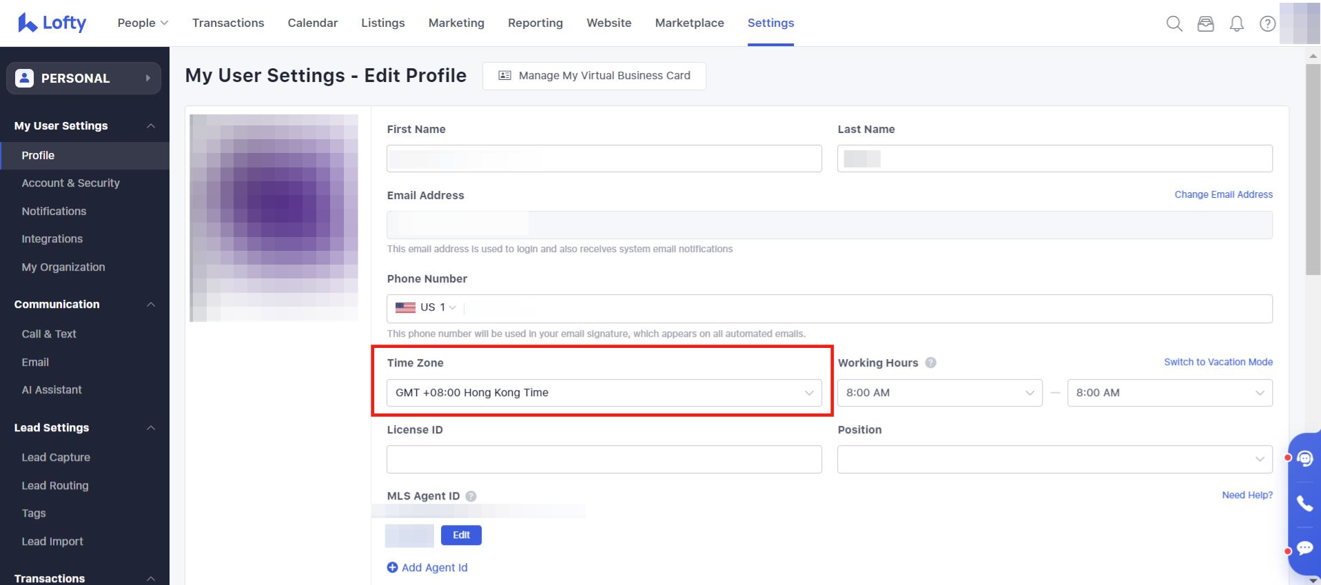Open the floating phone dialer icon
Image resolution: width=1321 pixels, height=585 pixels.
pos(1304,504)
